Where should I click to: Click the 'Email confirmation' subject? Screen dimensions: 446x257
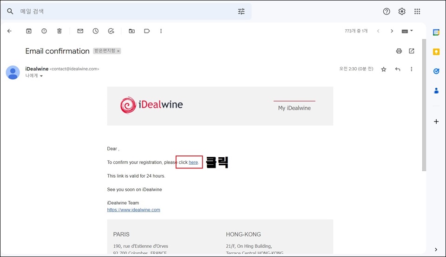point(57,51)
